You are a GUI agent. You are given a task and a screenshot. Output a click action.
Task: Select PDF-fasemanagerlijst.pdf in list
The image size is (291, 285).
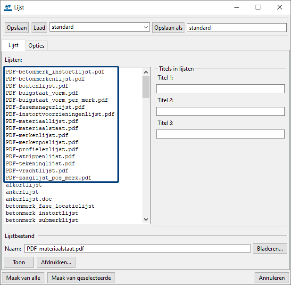(45, 107)
